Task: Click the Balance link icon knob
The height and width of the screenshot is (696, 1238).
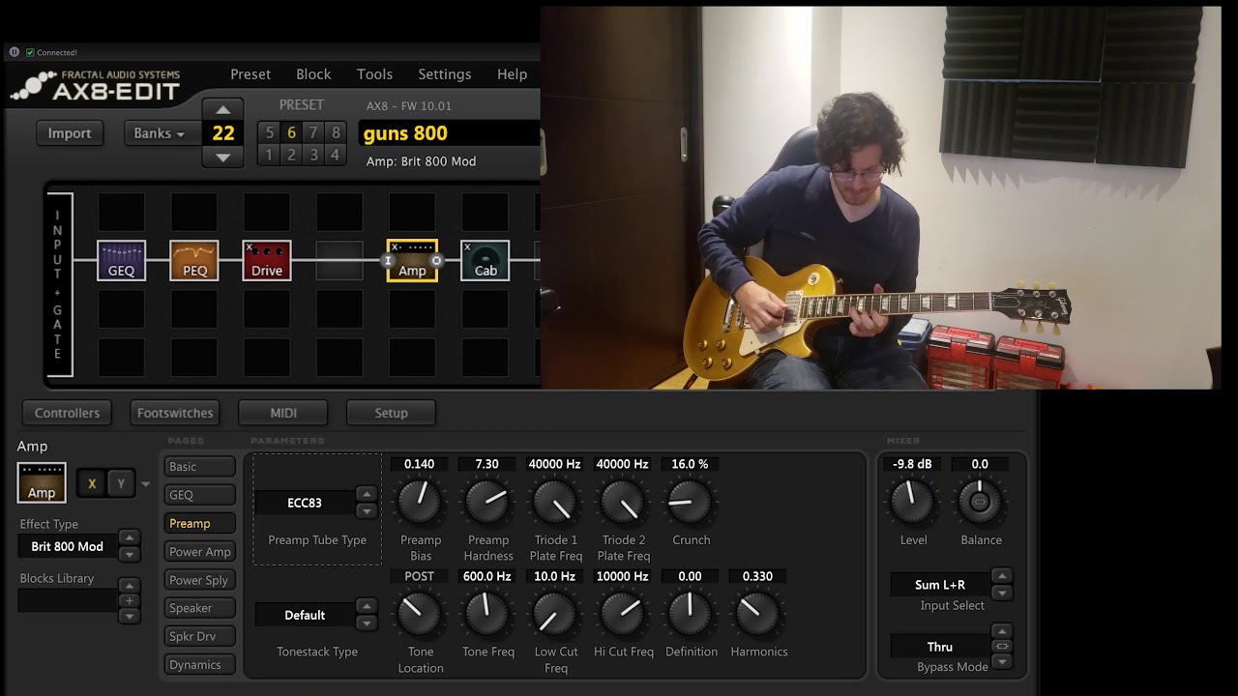Action: 980,503
